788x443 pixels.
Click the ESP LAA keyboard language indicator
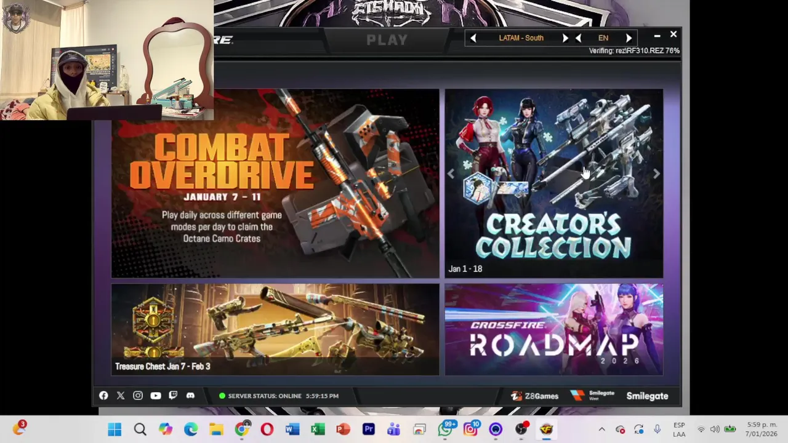[x=679, y=429]
